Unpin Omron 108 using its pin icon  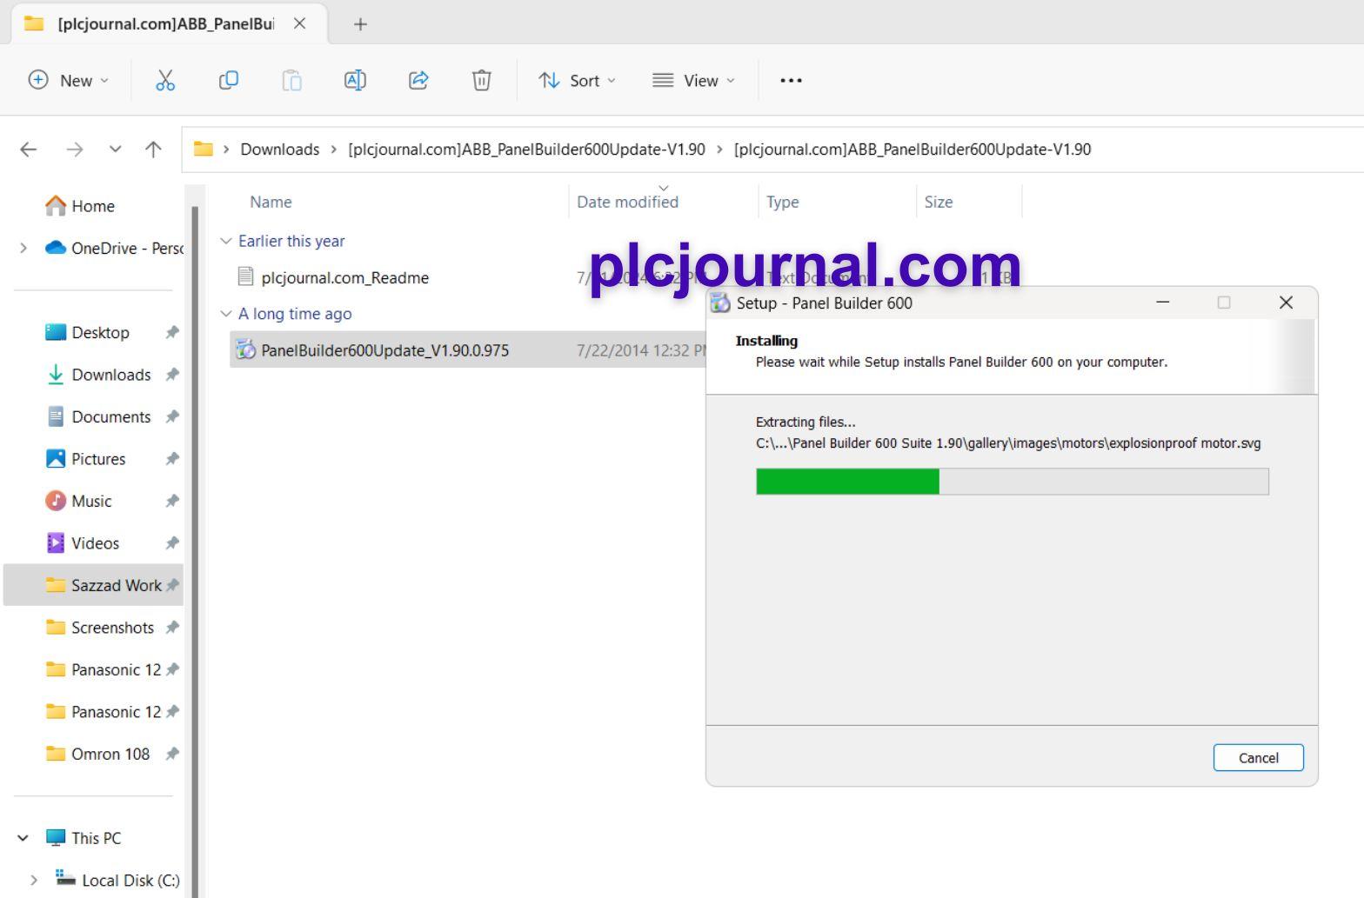172,754
